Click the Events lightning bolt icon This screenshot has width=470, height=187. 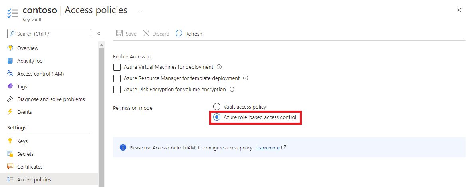[10, 112]
